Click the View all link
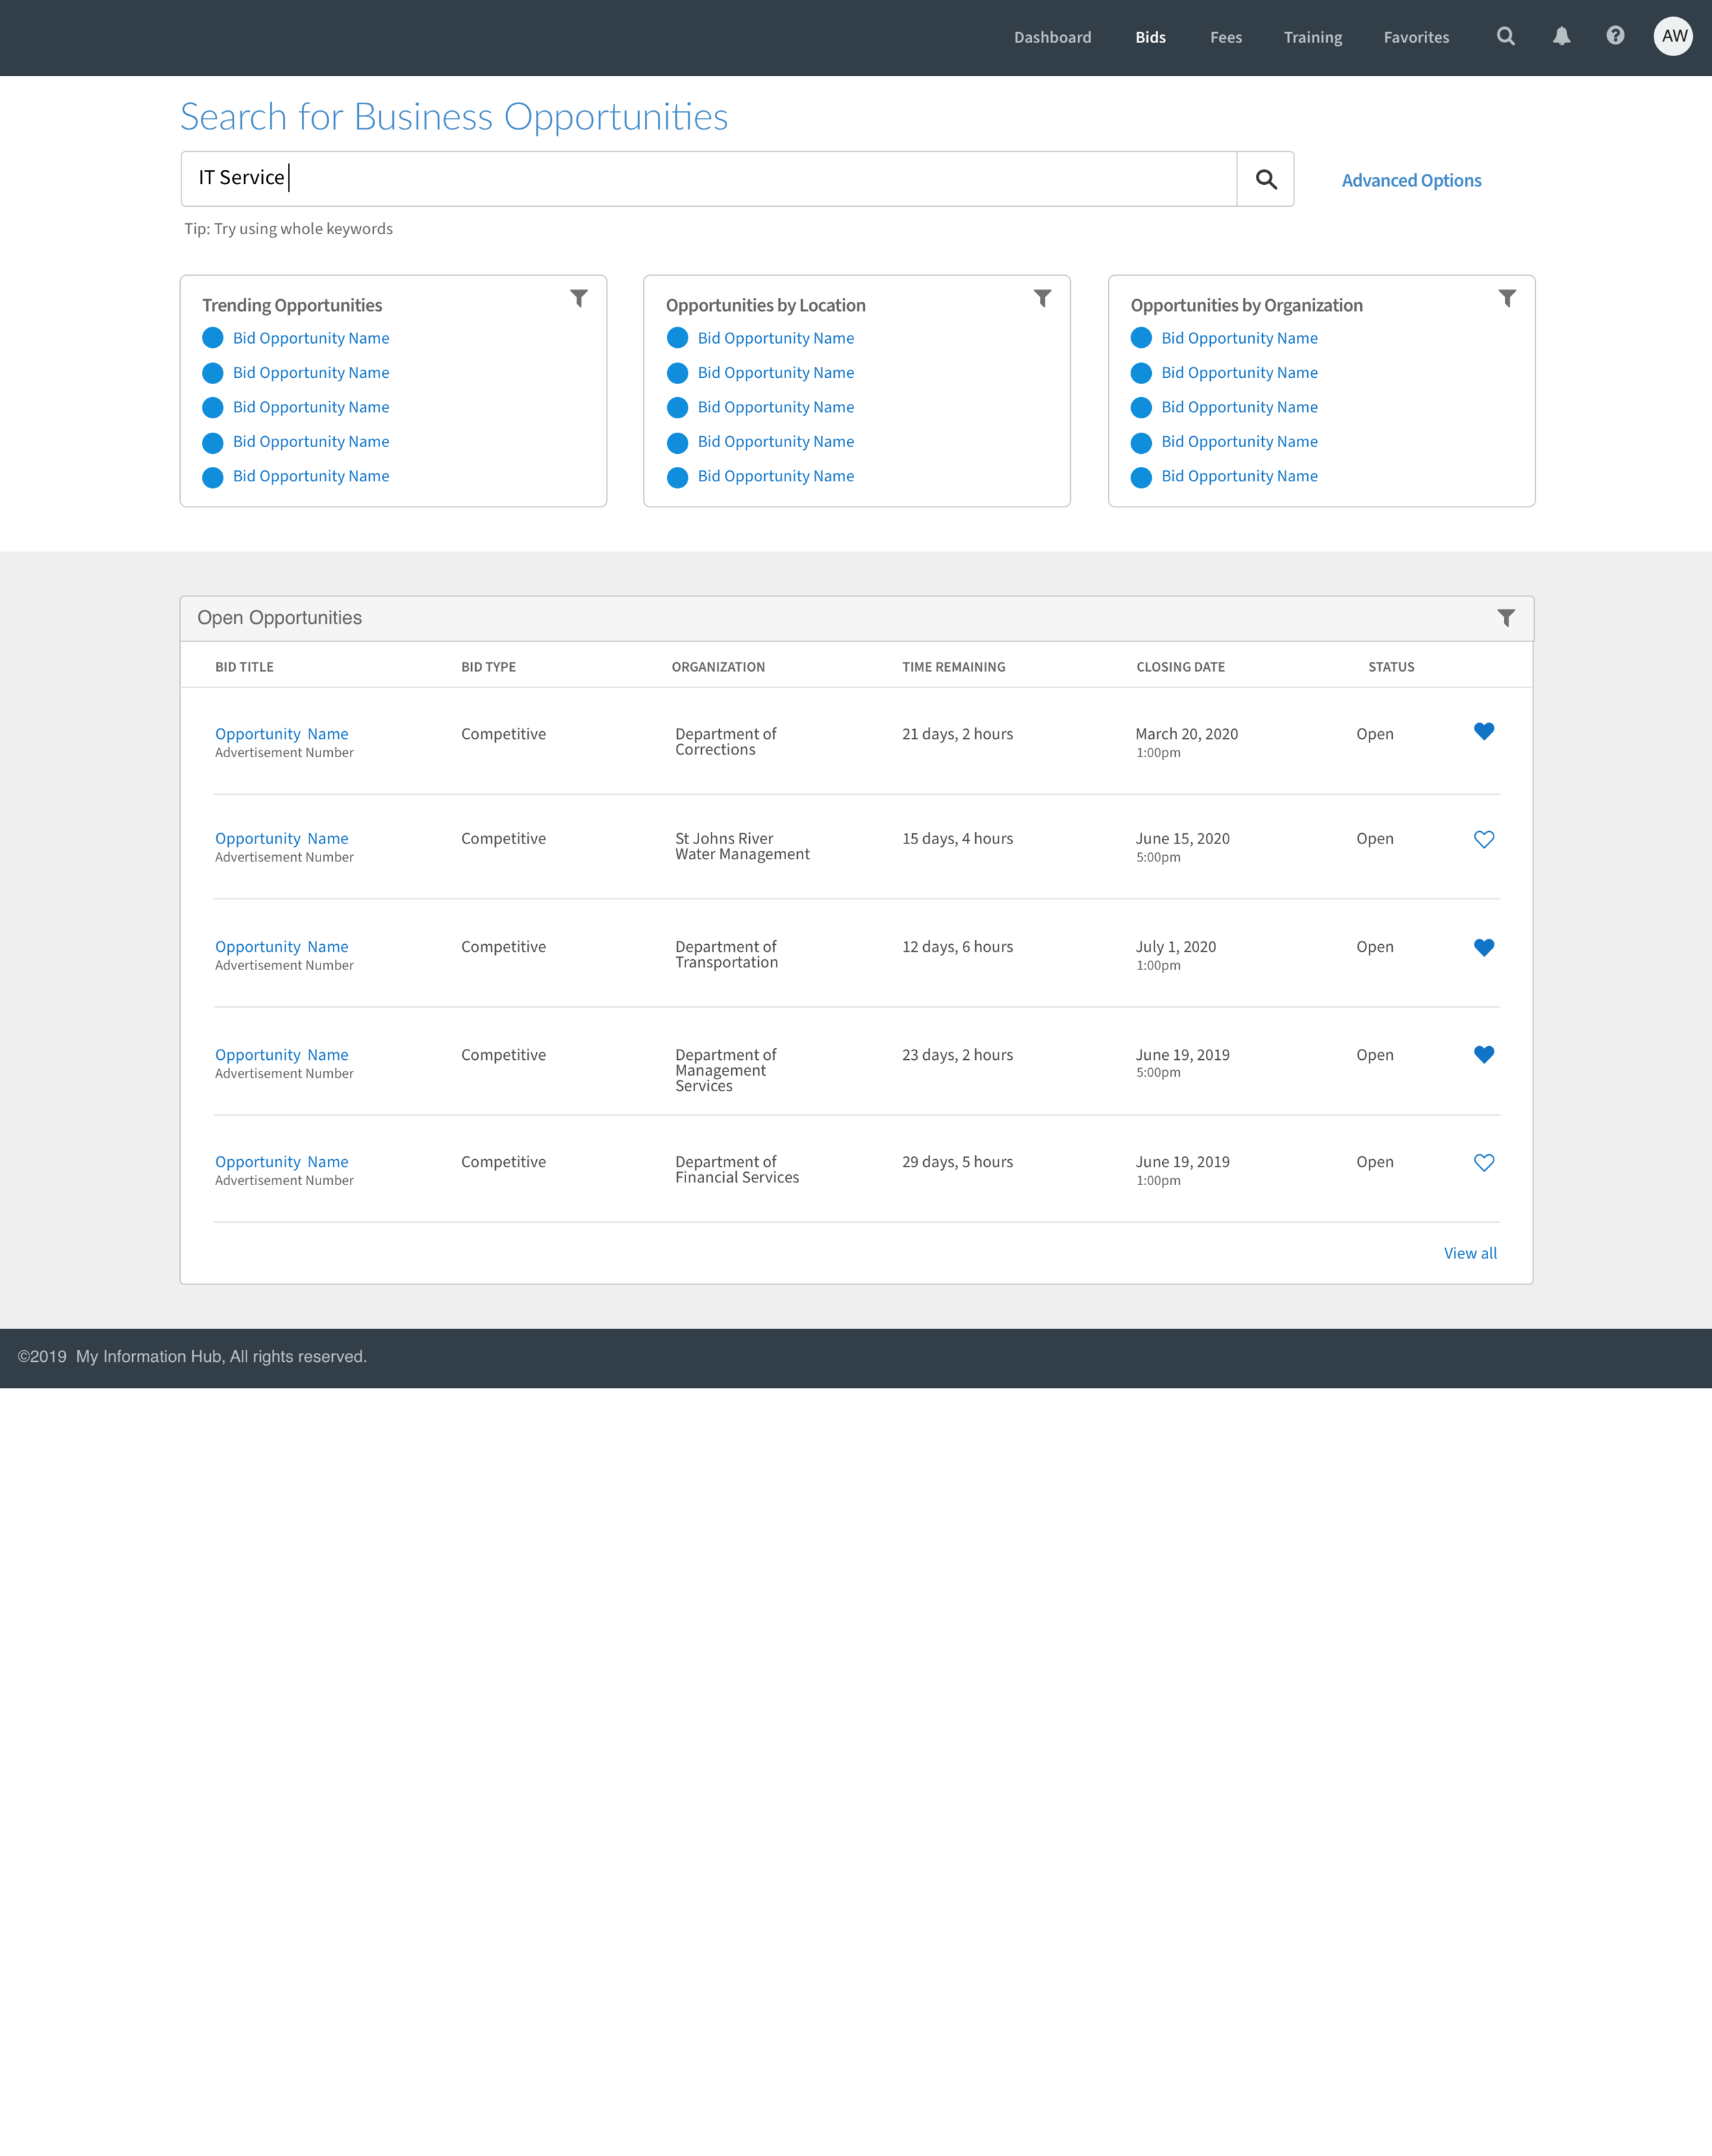This screenshot has height=2156, width=1712. point(1469,1254)
